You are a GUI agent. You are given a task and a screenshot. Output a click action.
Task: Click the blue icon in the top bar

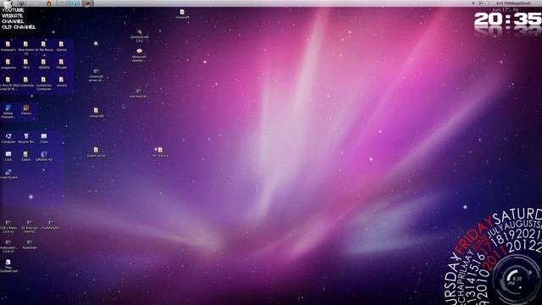click(74, 3)
